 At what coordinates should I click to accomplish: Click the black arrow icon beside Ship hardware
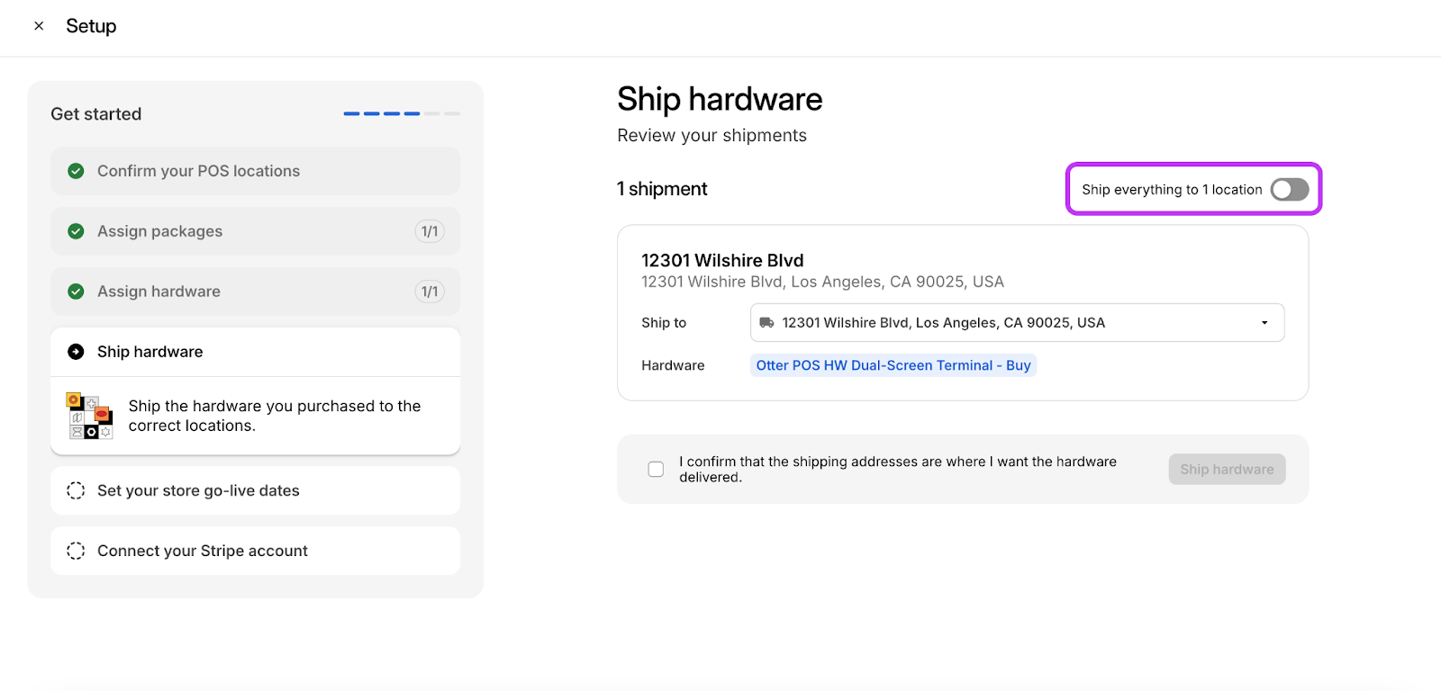click(77, 352)
